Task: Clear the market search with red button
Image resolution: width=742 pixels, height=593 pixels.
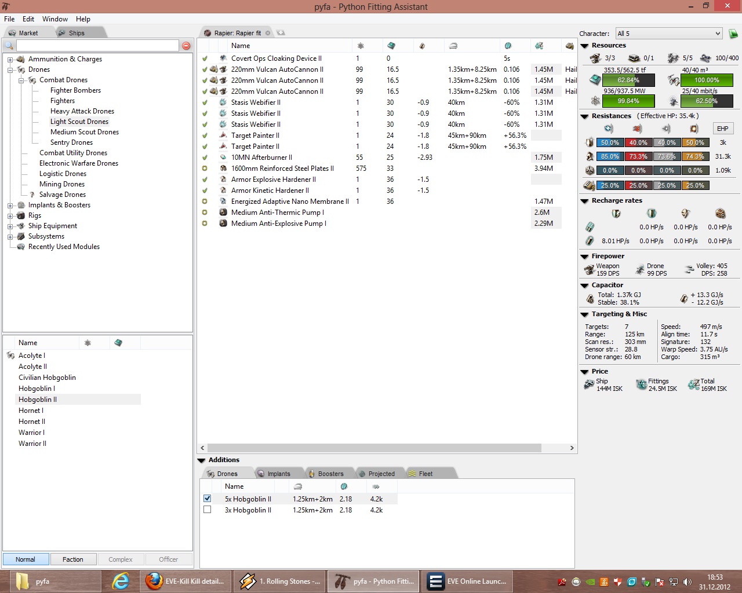Action: point(186,46)
